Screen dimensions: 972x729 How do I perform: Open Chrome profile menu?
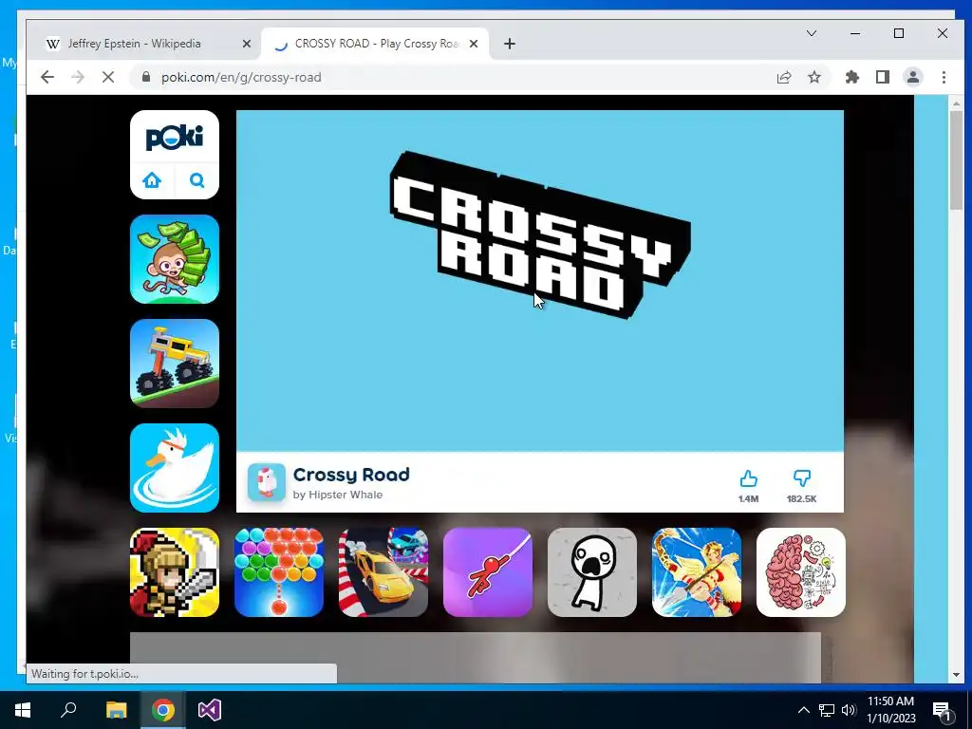(913, 77)
